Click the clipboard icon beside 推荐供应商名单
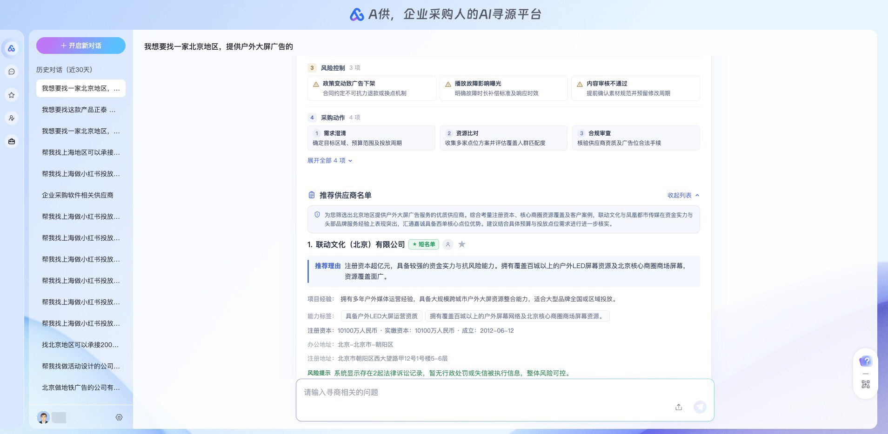The width and height of the screenshot is (888, 434). coord(312,195)
